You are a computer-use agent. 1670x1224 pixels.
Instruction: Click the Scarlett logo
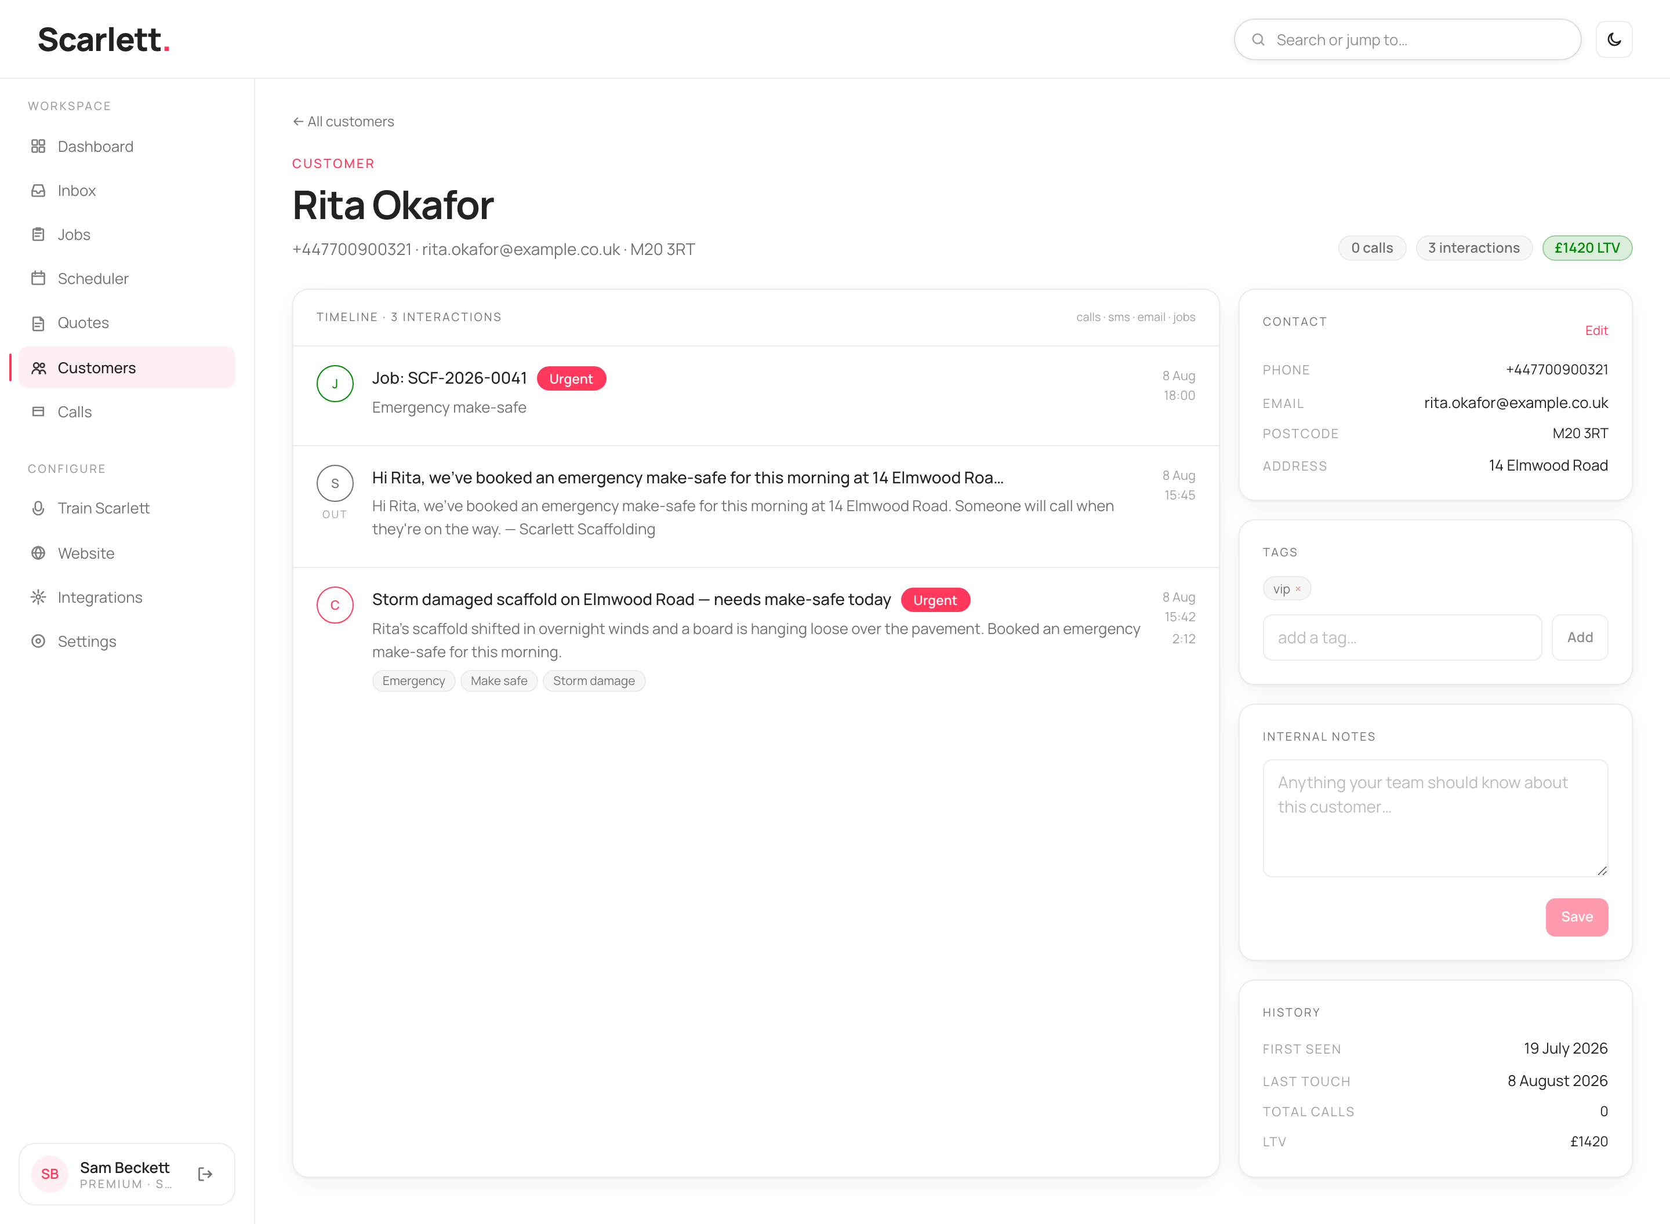104,39
